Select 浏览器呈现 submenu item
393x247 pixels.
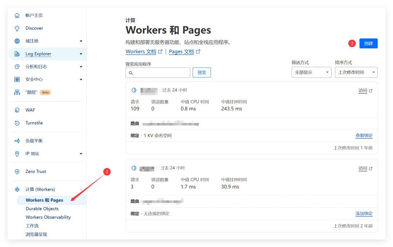pos(36,235)
